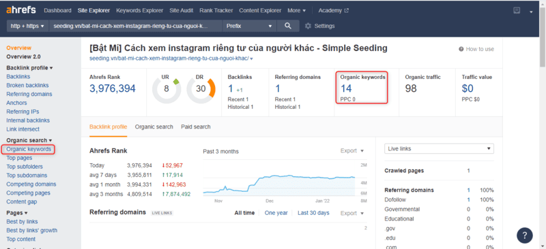Click the Organic keywords count 14
546x249 pixels.
pos(346,88)
